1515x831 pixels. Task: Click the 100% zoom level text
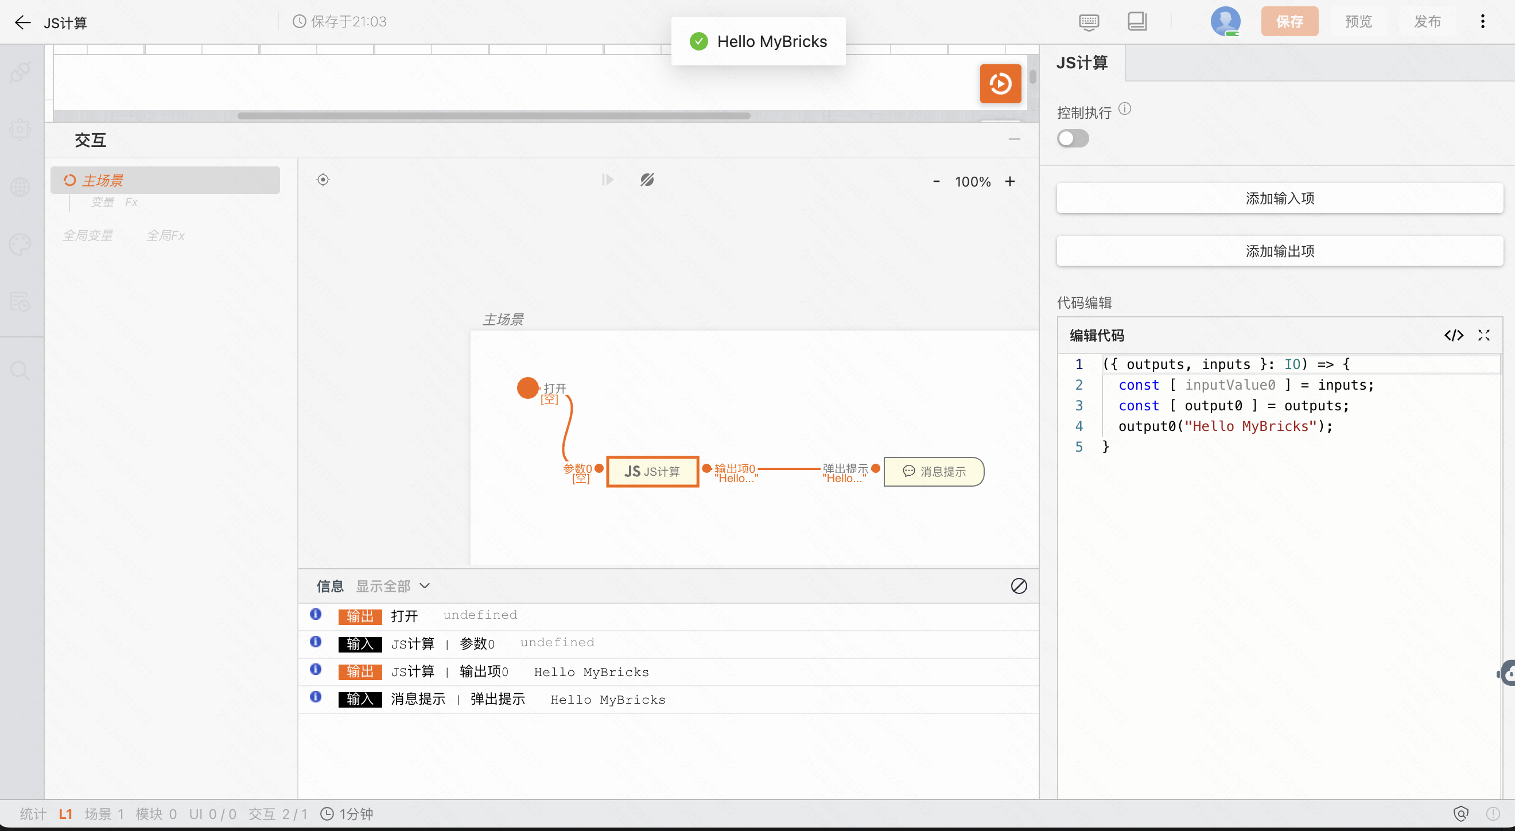973,182
